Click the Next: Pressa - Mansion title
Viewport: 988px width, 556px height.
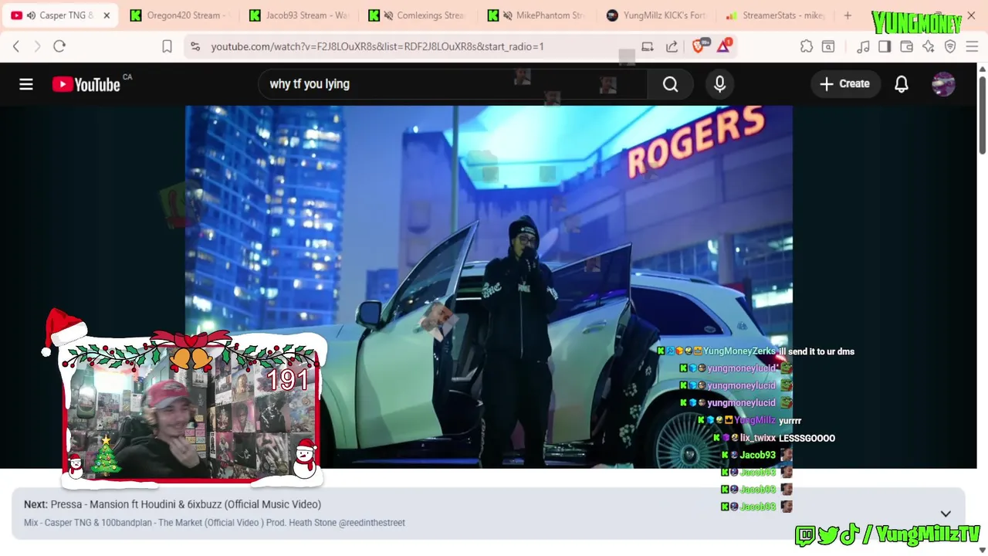172,504
